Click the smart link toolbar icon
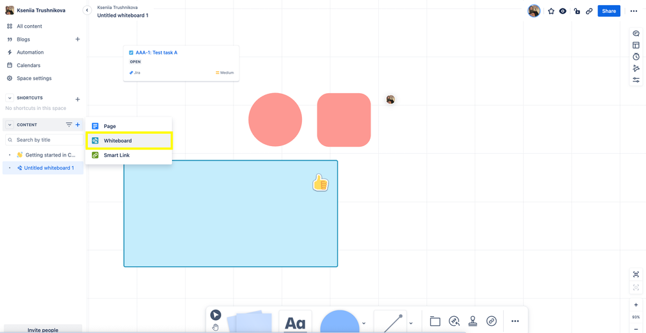 pos(491,321)
